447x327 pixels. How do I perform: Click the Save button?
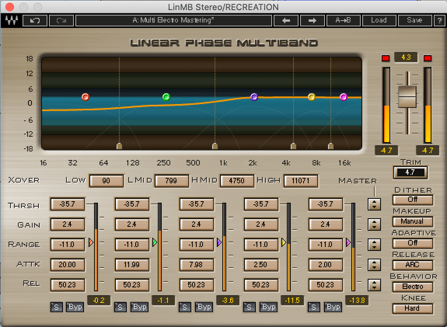pyautogui.click(x=414, y=21)
